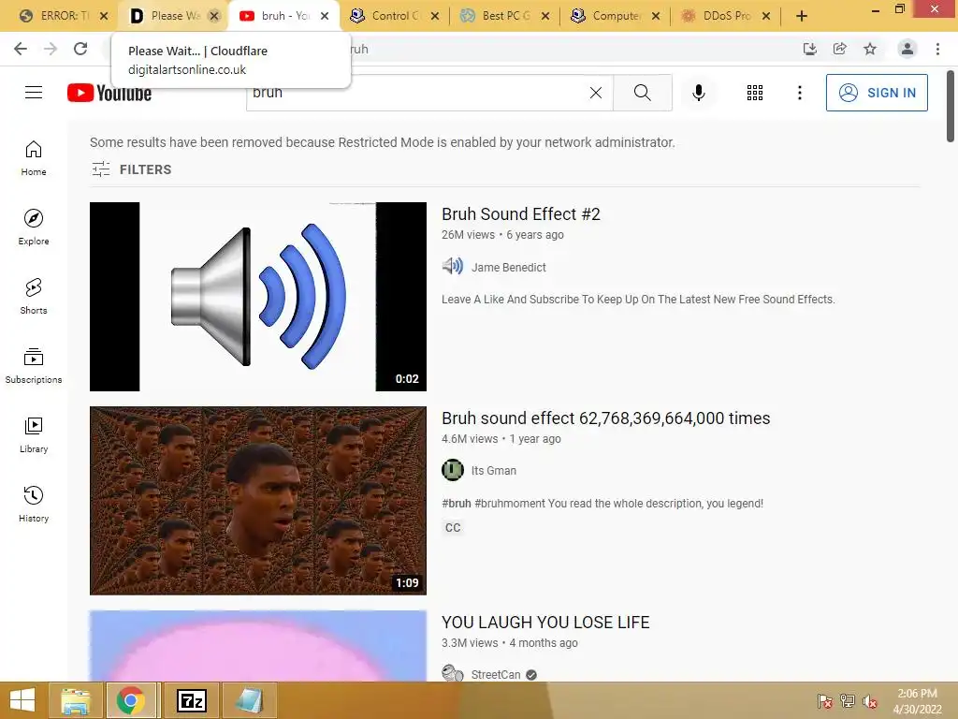Open the Action Center flag icon
Viewport: 958px width, 719px height.
[825, 701]
